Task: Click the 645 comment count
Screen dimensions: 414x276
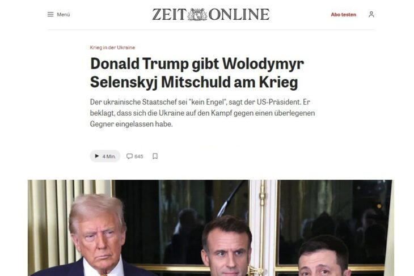Action: click(139, 156)
